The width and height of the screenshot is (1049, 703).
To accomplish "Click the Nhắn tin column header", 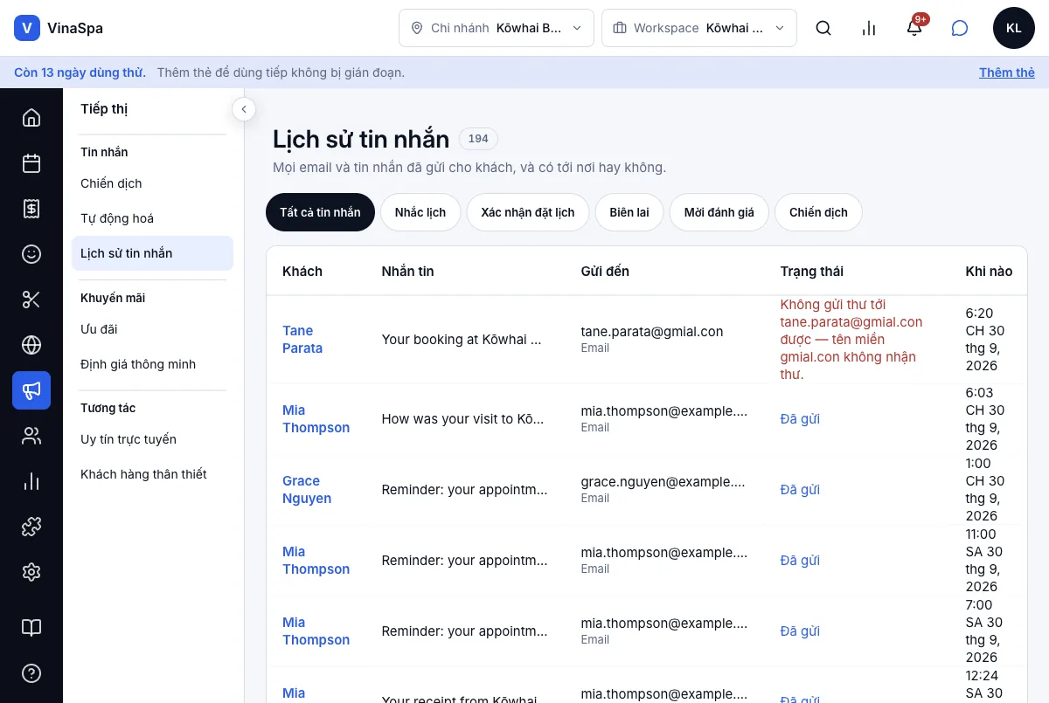I will (x=407, y=272).
